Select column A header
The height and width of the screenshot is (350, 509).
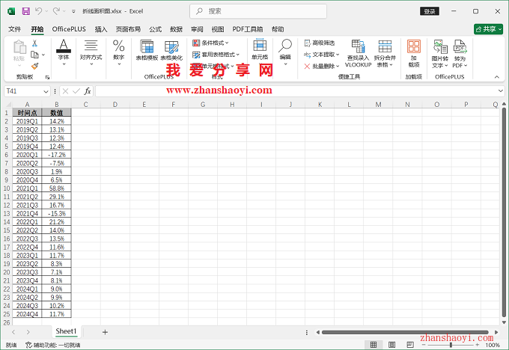27,105
